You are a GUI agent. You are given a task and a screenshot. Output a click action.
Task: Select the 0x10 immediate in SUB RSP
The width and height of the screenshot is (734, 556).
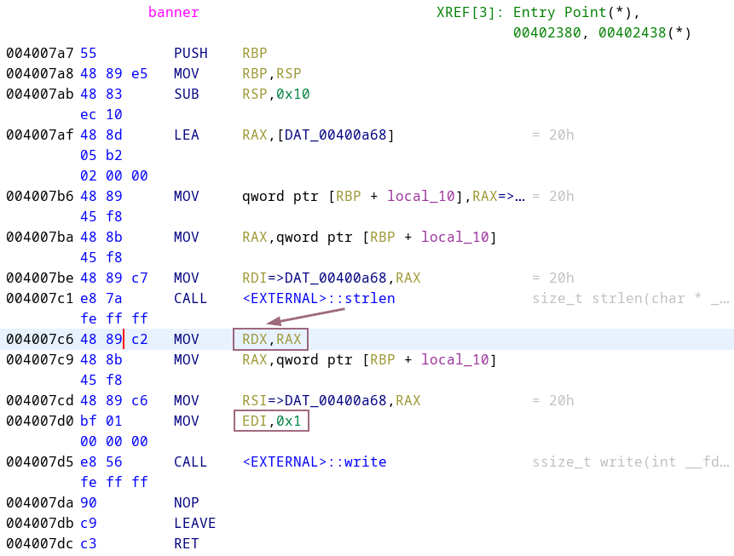point(292,94)
